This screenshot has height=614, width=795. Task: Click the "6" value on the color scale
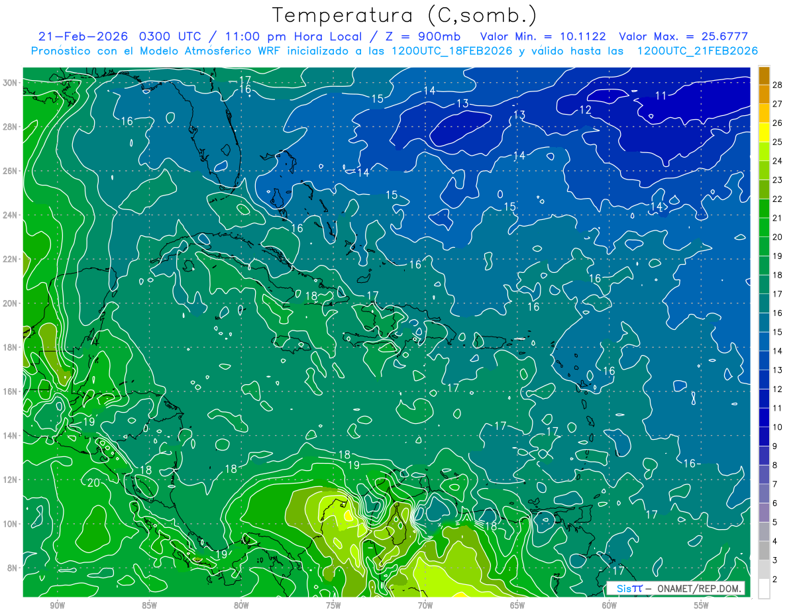tap(775, 504)
